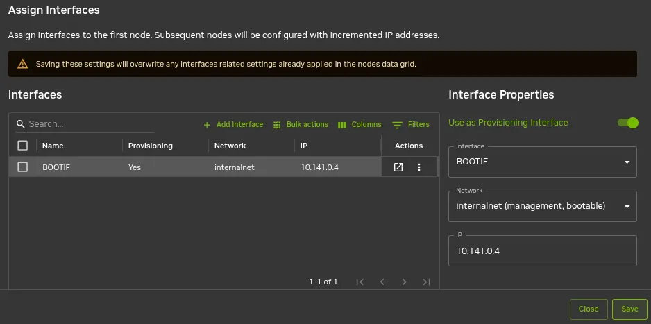Go to next page of interfaces
The image size is (651, 324).
click(404, 282)
